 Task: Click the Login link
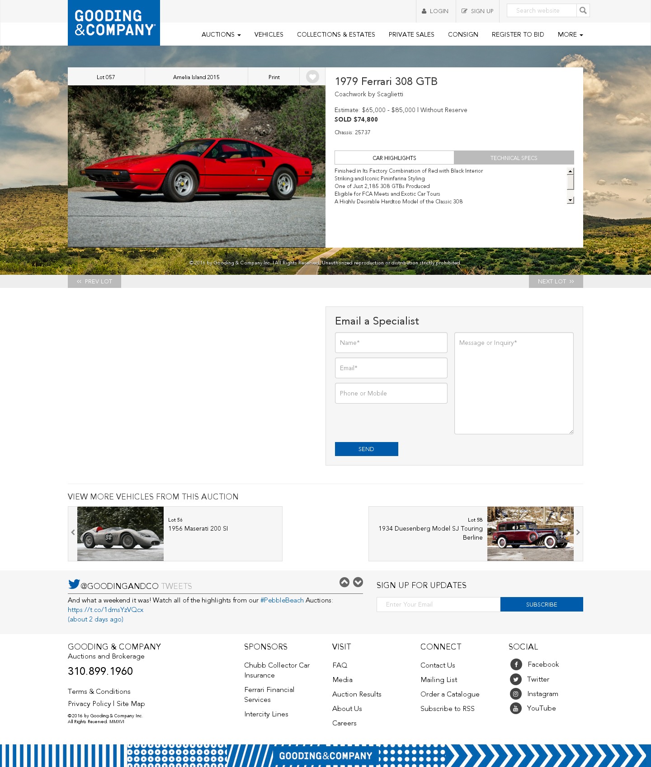click(x=435, y=11)
